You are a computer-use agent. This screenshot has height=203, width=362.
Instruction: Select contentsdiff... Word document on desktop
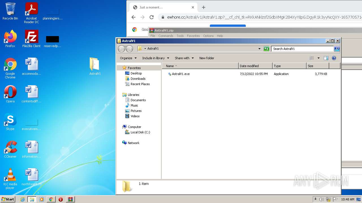(31, 94)
